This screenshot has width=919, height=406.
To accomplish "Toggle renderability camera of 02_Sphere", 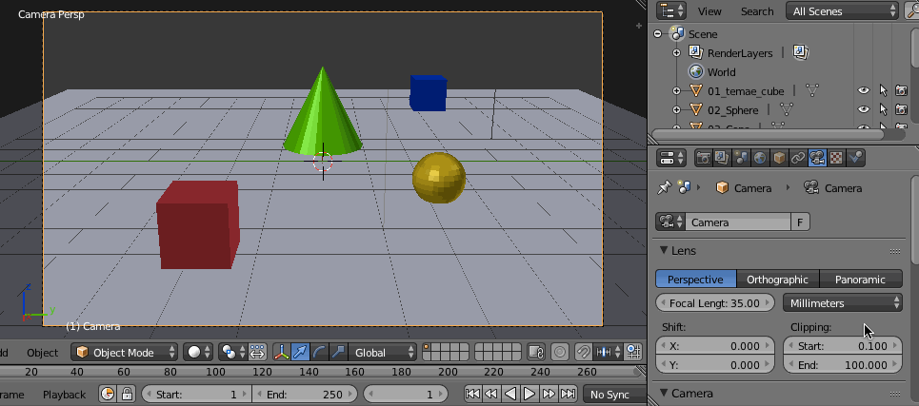I will (902, 109).
